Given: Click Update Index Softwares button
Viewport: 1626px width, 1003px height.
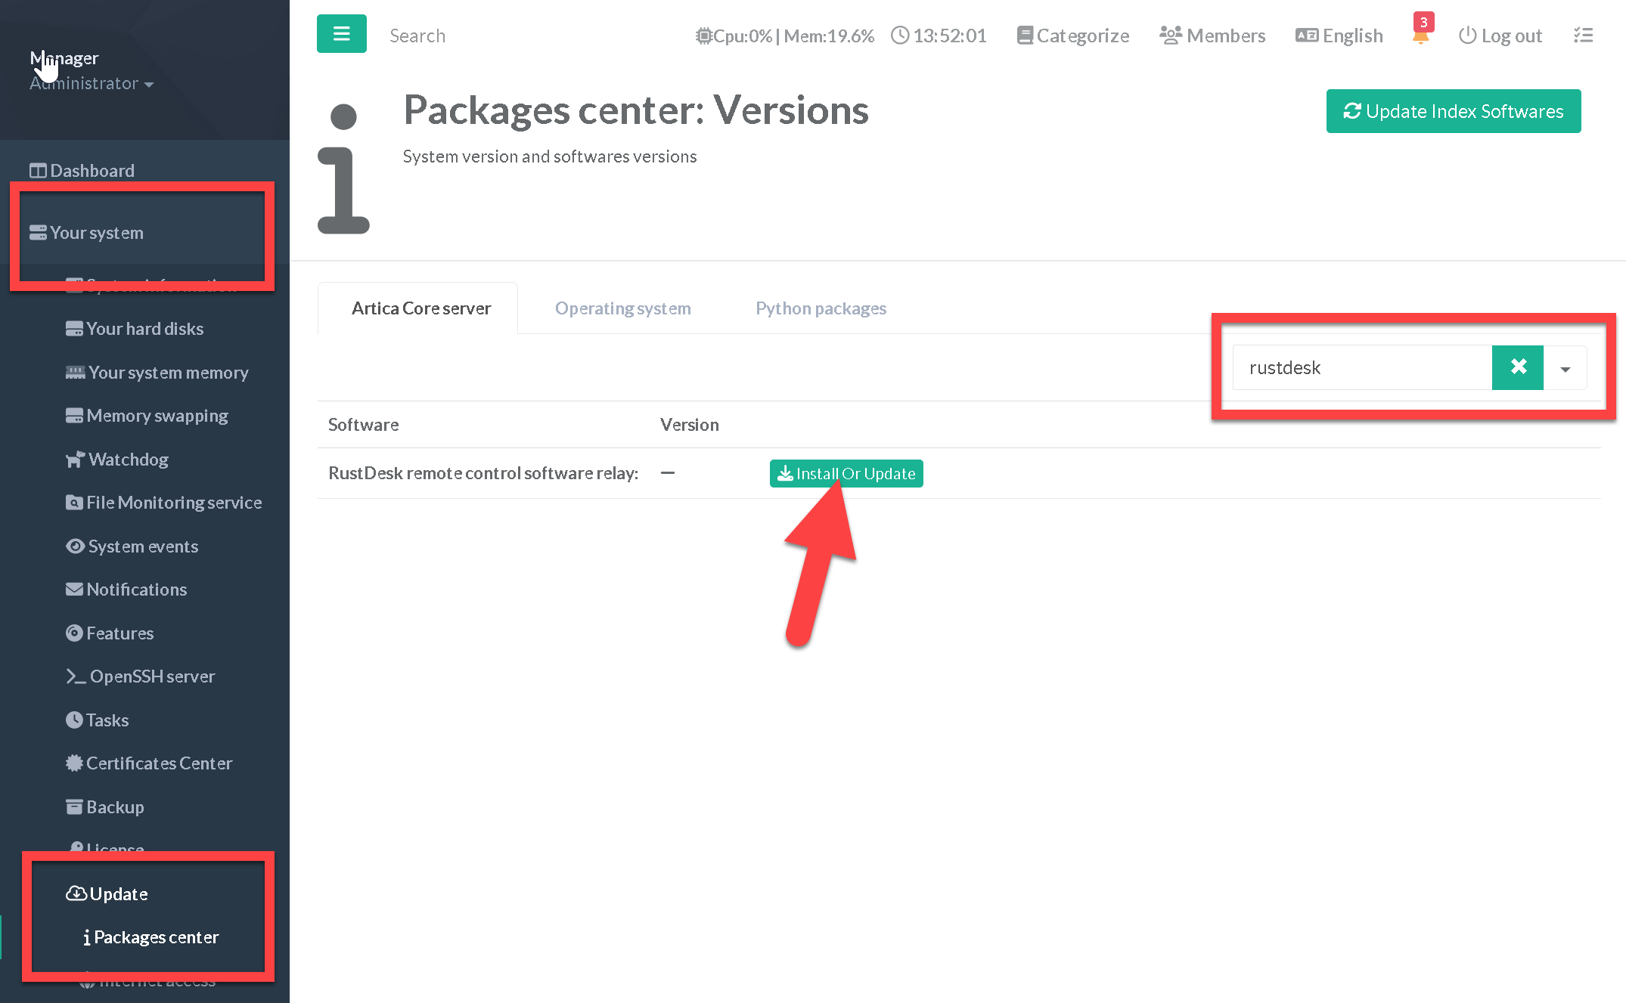Looking at the screenshot, I should [x=1453, y=112].
